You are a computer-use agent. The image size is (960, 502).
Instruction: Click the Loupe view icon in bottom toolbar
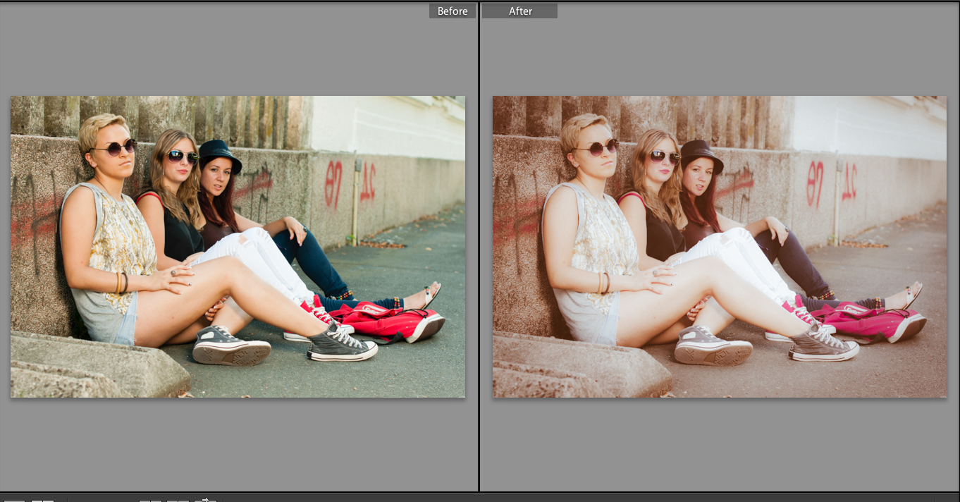(x=14, y=500)
